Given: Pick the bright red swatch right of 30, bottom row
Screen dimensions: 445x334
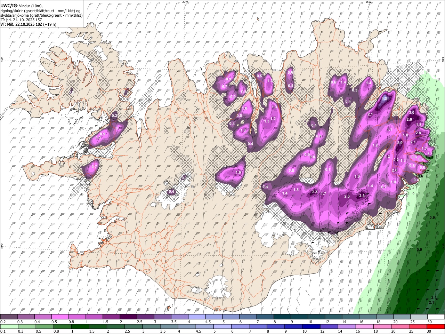Looking at the screenshot, I should [435, 327].
